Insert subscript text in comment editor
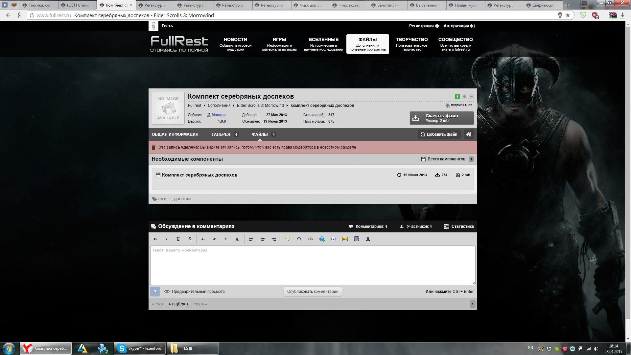Viewport: 631px width, 355px height. (x=203, y=239)
